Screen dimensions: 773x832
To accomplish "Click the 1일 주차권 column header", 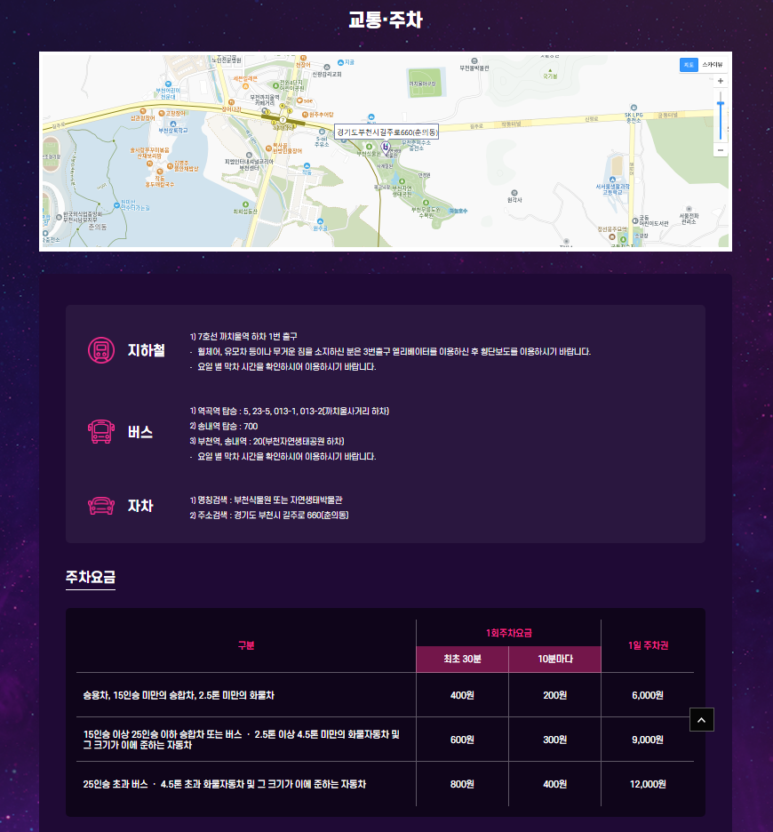I will tap(647, 646).
